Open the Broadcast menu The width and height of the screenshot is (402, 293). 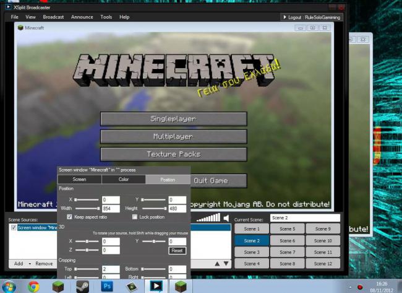tap(53, 17)
